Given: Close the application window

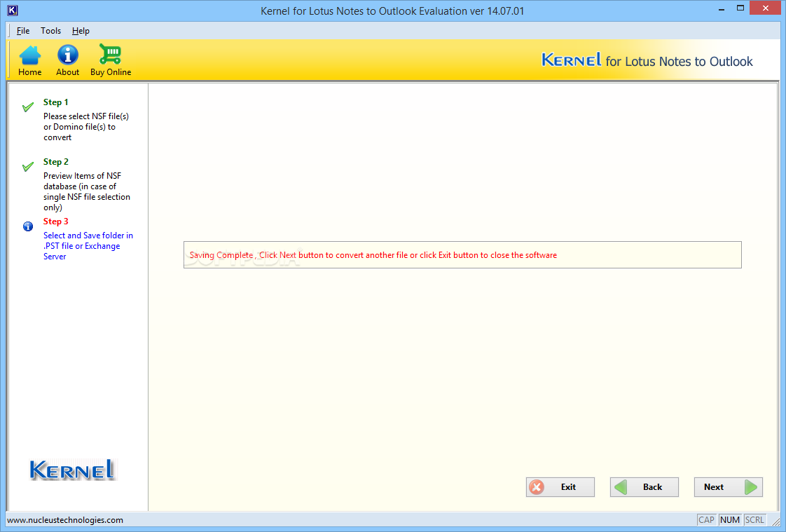Looking at the screenshot, I should 766,8.
